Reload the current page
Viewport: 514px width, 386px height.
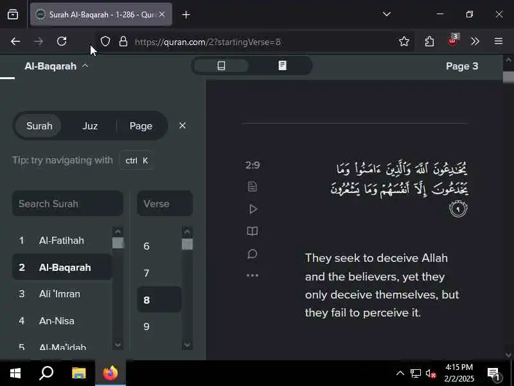click(x=62, y=42)
